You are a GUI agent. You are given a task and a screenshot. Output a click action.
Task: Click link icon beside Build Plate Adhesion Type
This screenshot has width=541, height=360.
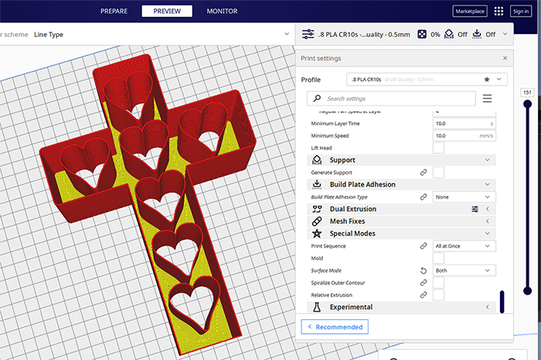tap(424, 197)
